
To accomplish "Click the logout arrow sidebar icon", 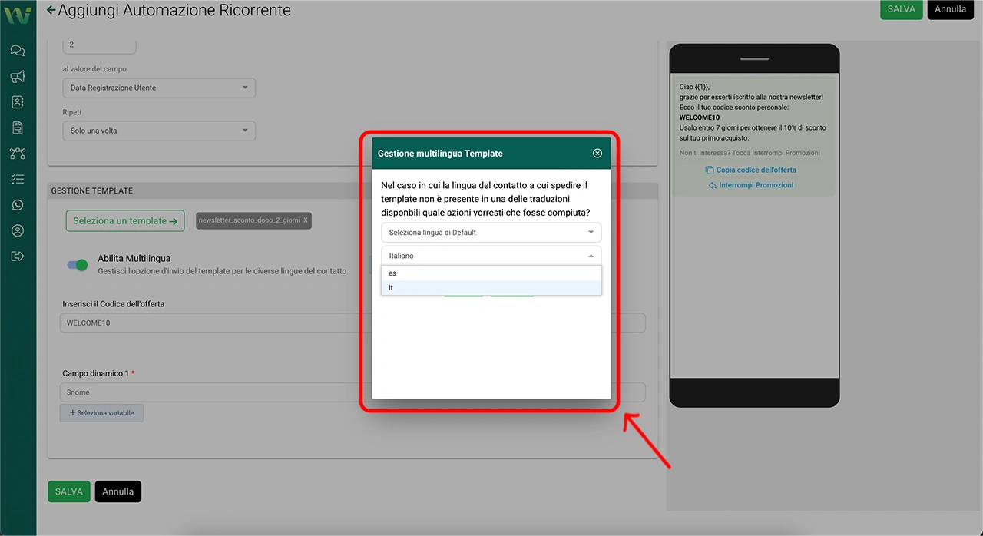I will [x=18, y=256].
